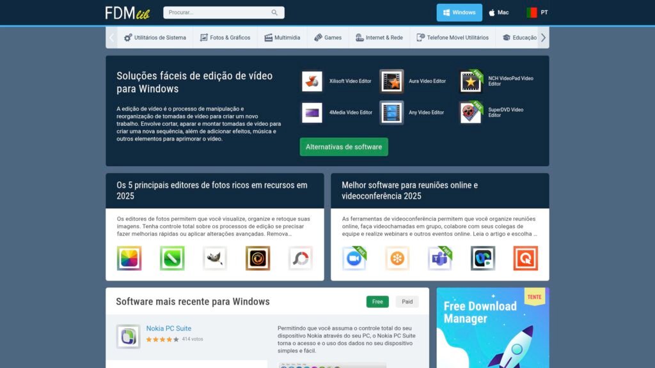
Task: Click the Free Download Manager banner
Action: point(493,328)
